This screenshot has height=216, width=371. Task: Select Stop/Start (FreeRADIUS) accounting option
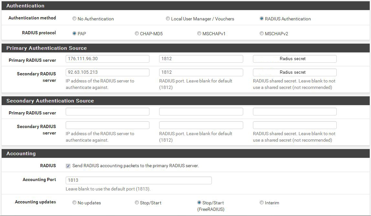pyautogui.click(x=199, y=203)
